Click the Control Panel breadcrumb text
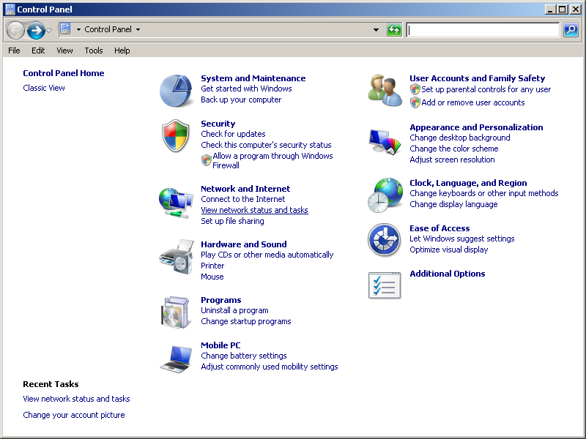The height and width of the screenshot is (439, 586). [108, 29]
